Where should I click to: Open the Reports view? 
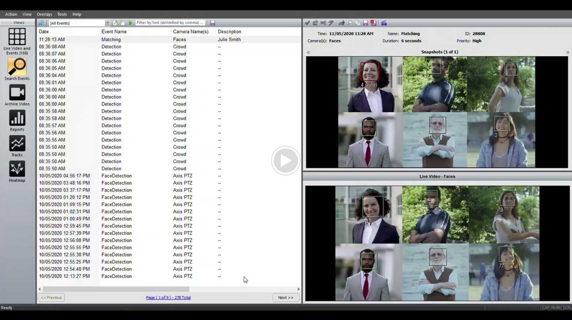click(x=17, y=121)
